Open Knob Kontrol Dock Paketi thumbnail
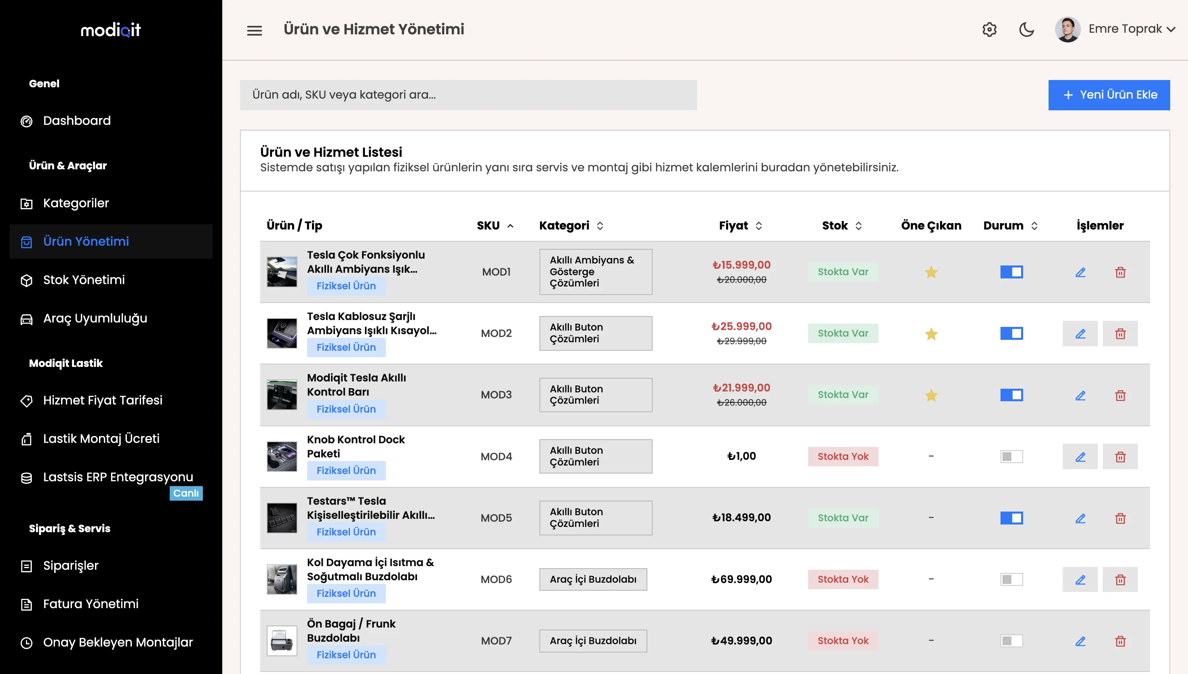 [x=281, y=457]
